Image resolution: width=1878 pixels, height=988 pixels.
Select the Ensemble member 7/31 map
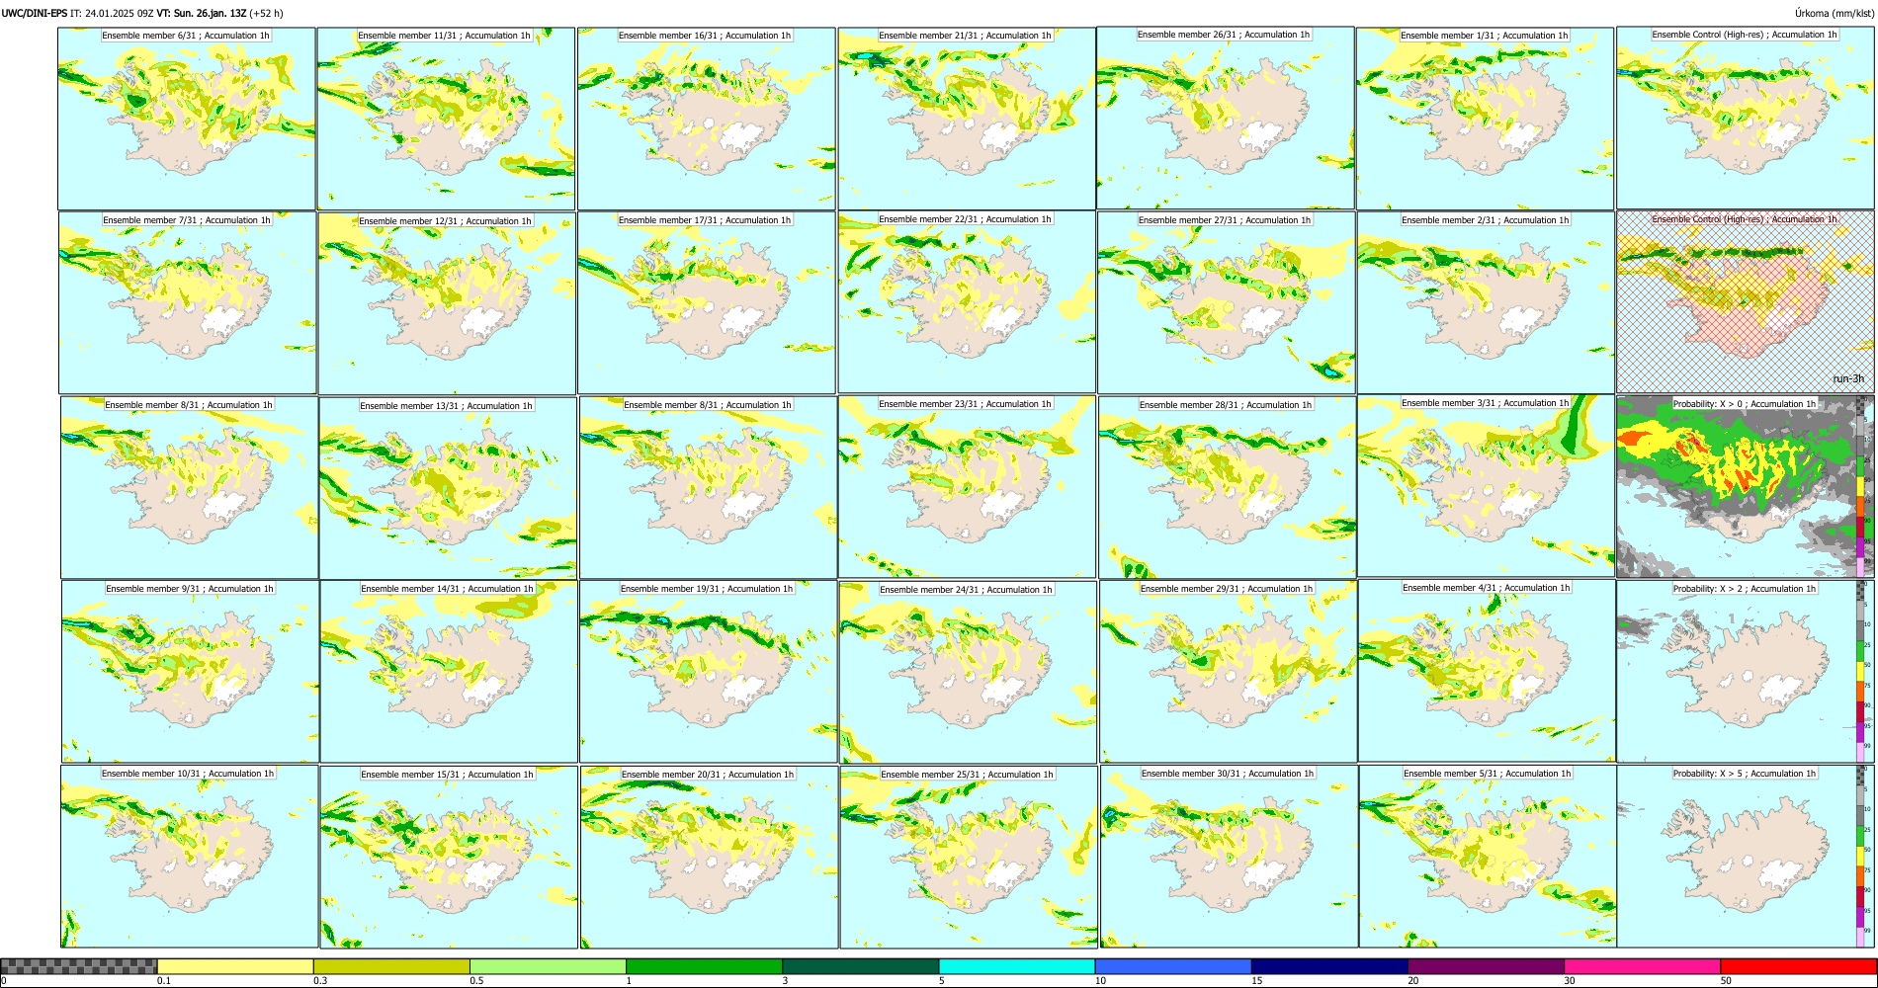click(x=187, y=302)
